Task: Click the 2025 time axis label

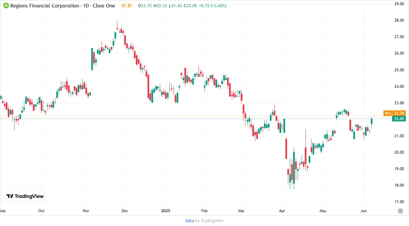Action: (x=165, y=211)
